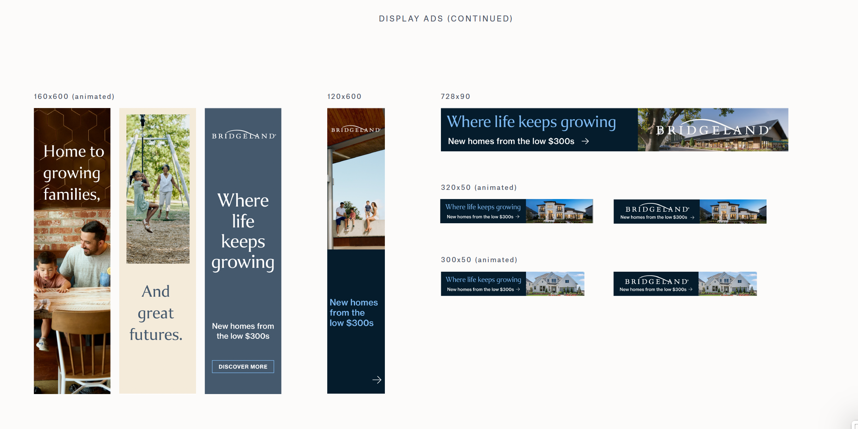Click the DISCOVER MORE button
Image resolution: width=858 pixels, height=429 pixels.
243,367
